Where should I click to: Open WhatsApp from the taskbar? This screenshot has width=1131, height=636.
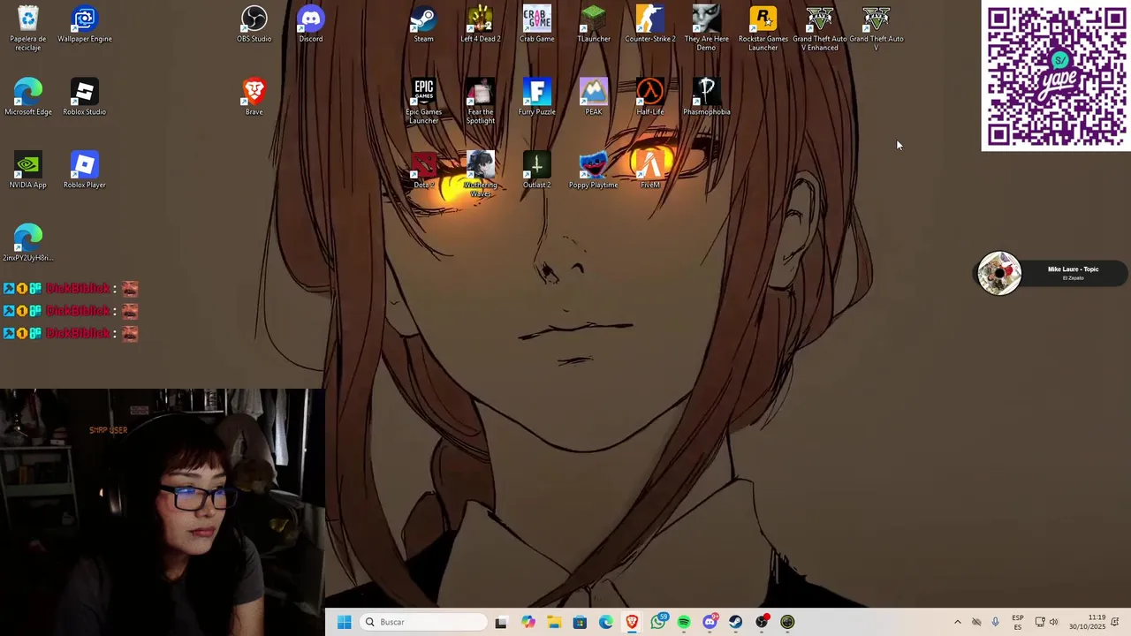coord(658,622)
